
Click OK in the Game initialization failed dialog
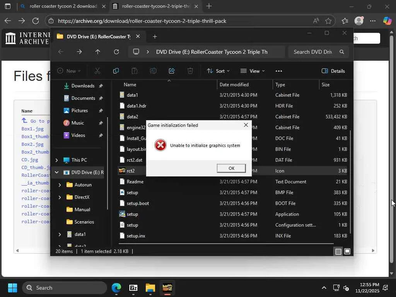(231, 168)
